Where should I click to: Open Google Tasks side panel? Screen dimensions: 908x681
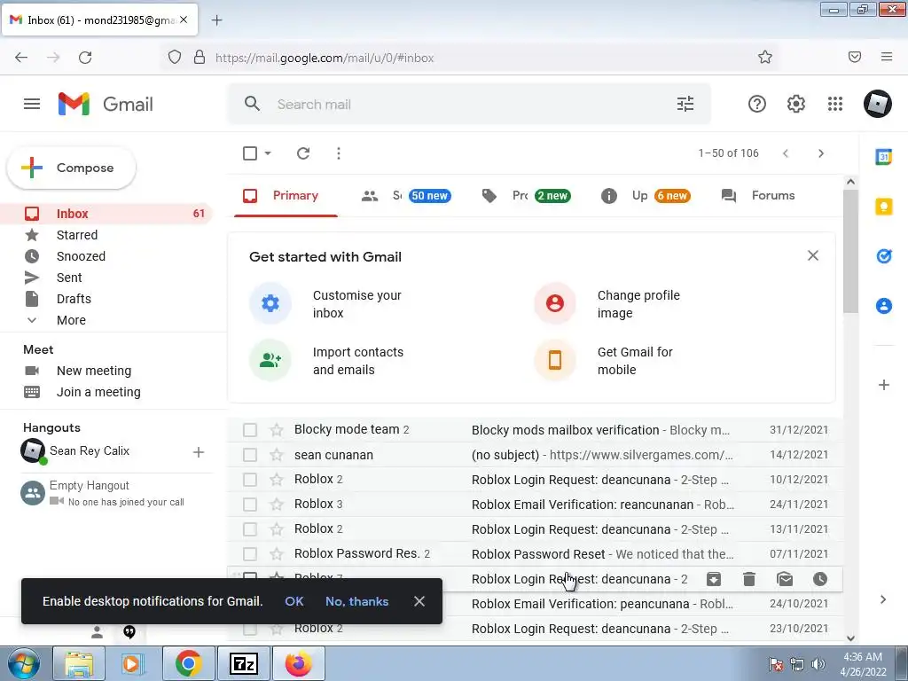[x=884, y=256]
